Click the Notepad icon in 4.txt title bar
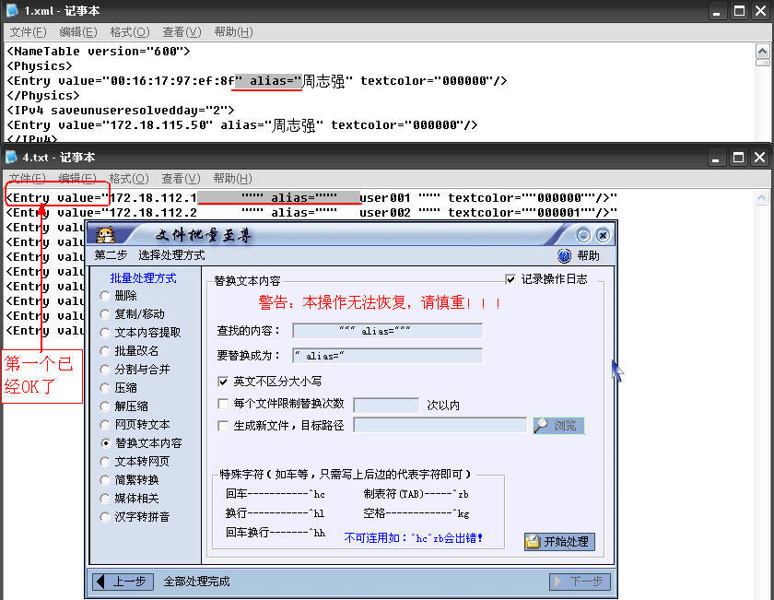The height and width of the screenshot is (600, 774). pos(9,157)
